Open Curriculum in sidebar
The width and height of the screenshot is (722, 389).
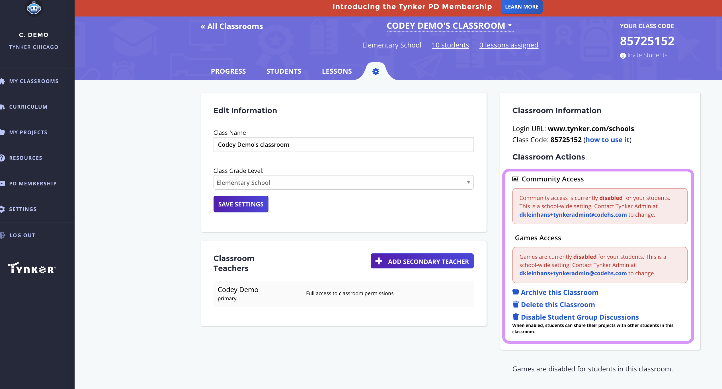point(28,107)
